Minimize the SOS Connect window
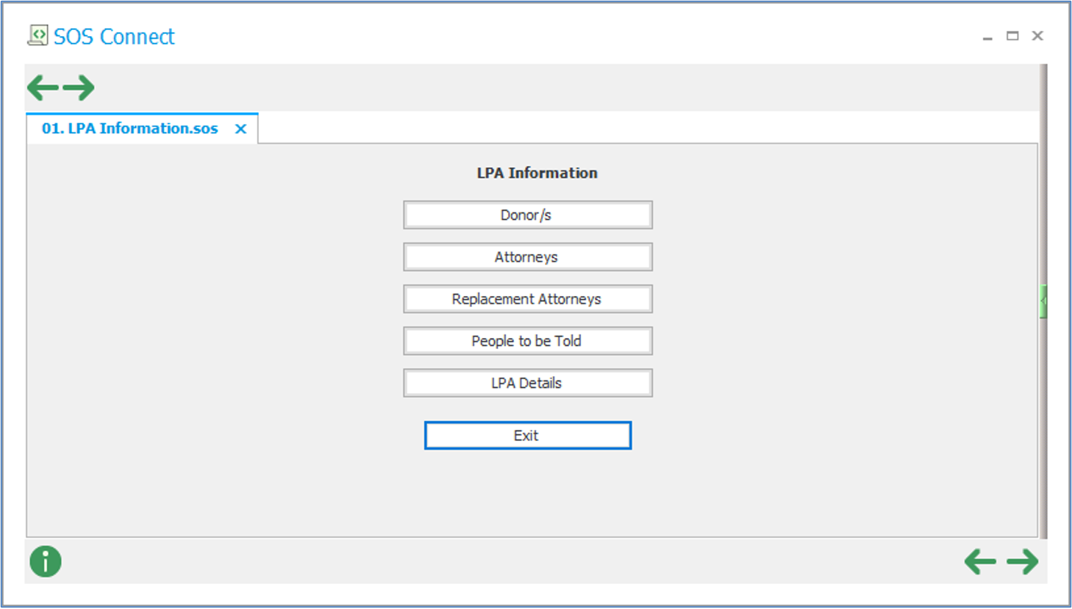1072x609 pixels. point(987,36)
